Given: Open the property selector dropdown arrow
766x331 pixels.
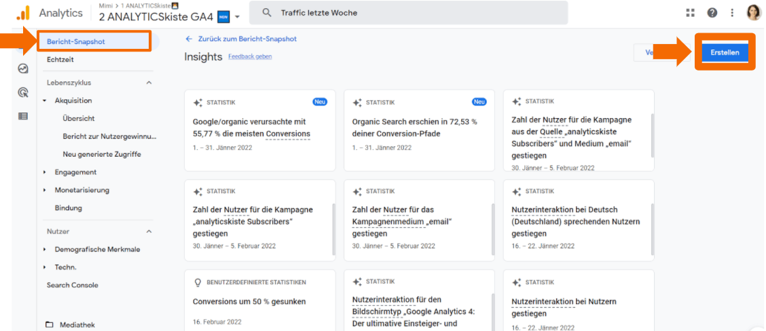Looking at the screenshot, I should pos(238,17).
